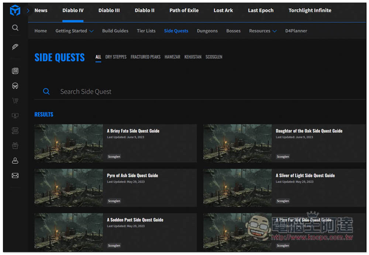369x255 pixels.
Task: Open the Pyre of Ash quest thumbnail
Action: 69,188
